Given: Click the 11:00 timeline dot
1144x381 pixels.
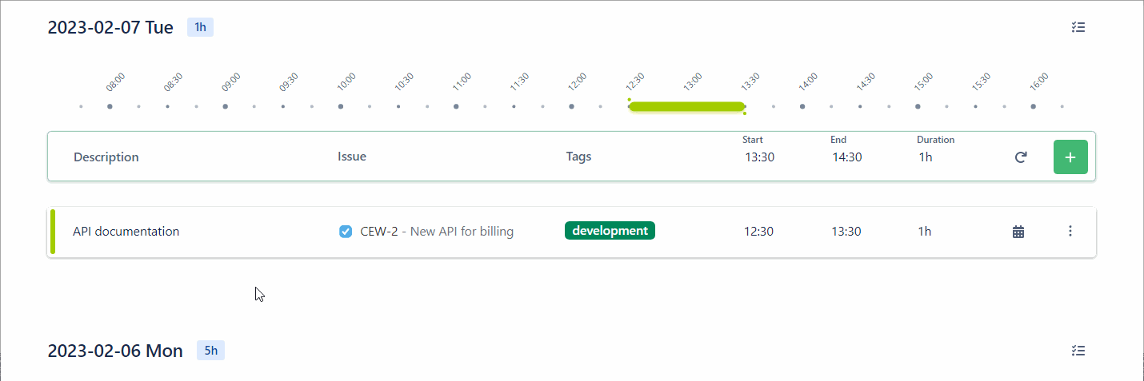Looking at the screenshot, I should point(456,106).
